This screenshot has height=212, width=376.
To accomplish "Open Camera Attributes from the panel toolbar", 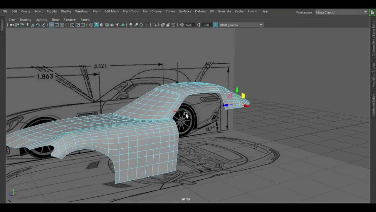I will pyautogui.click(x=22, y=25).
